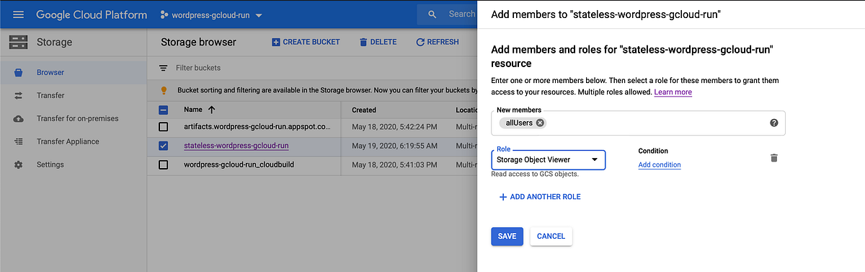Click the New members help icon
865x272 pixels.
(x=774, y=123)
